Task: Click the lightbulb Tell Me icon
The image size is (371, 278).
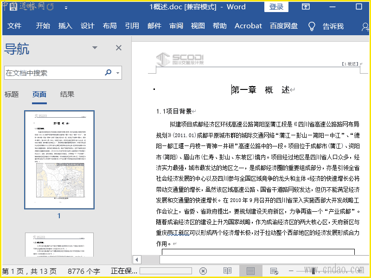Action: (312, 26)
